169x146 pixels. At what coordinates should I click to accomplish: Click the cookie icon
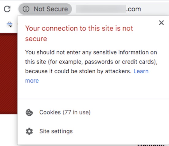[29, 113]
